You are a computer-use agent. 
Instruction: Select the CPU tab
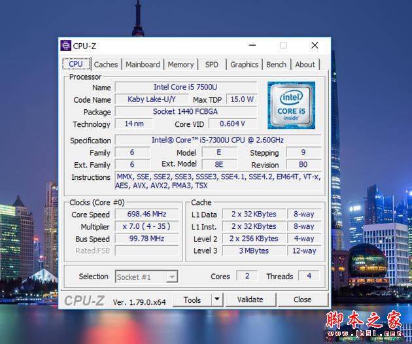tap(76, 64)
